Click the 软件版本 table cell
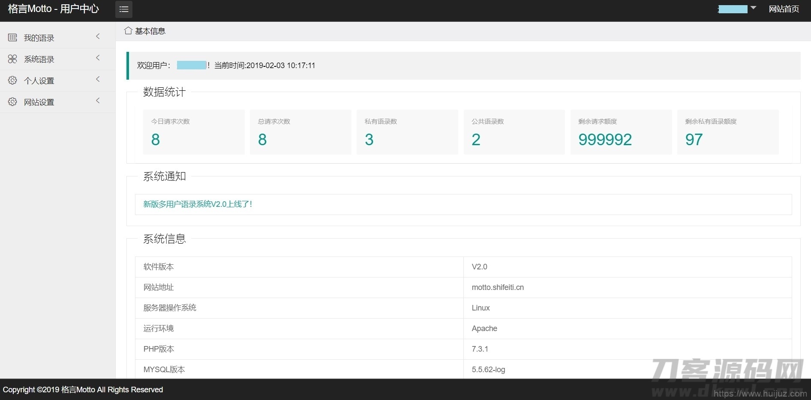The image size is (811, 400). click(x=299, y=267)
